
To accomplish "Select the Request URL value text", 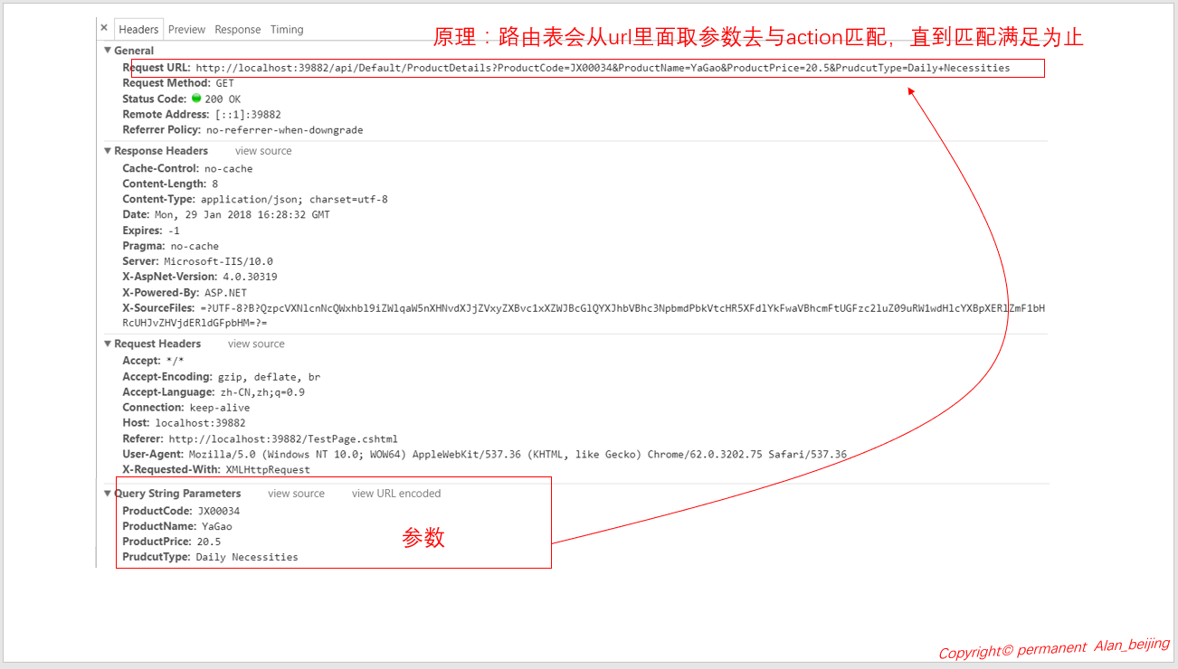I will [603, 68].
